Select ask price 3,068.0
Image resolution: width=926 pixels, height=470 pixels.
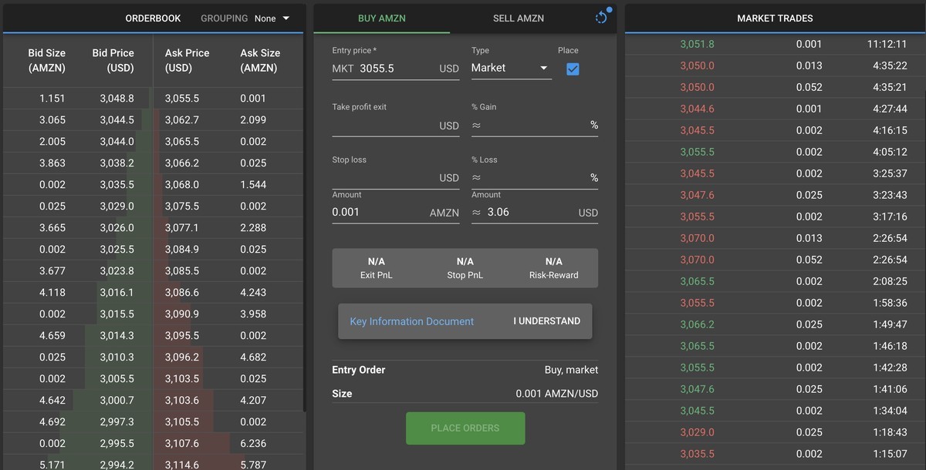tap(181, 185)
